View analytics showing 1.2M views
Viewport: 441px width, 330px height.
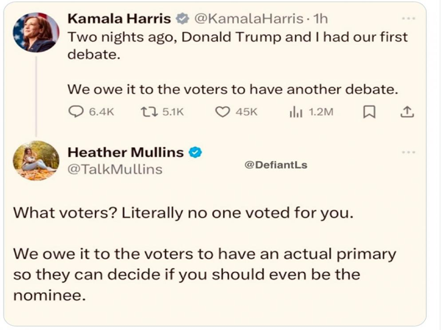pyautogui.click(x=296, y=112)
